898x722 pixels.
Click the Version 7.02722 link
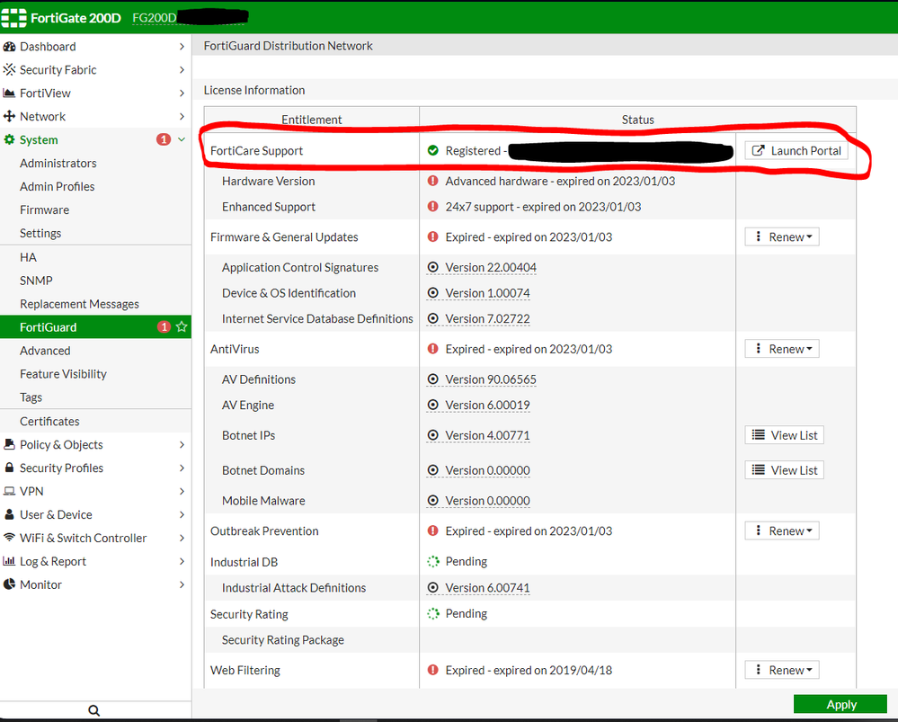[x=487, y=318]
